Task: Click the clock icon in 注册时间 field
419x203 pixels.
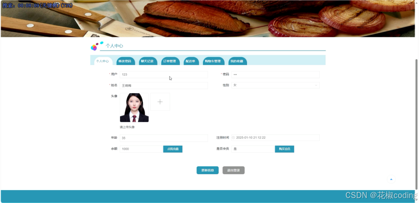Action: [233, 137]
